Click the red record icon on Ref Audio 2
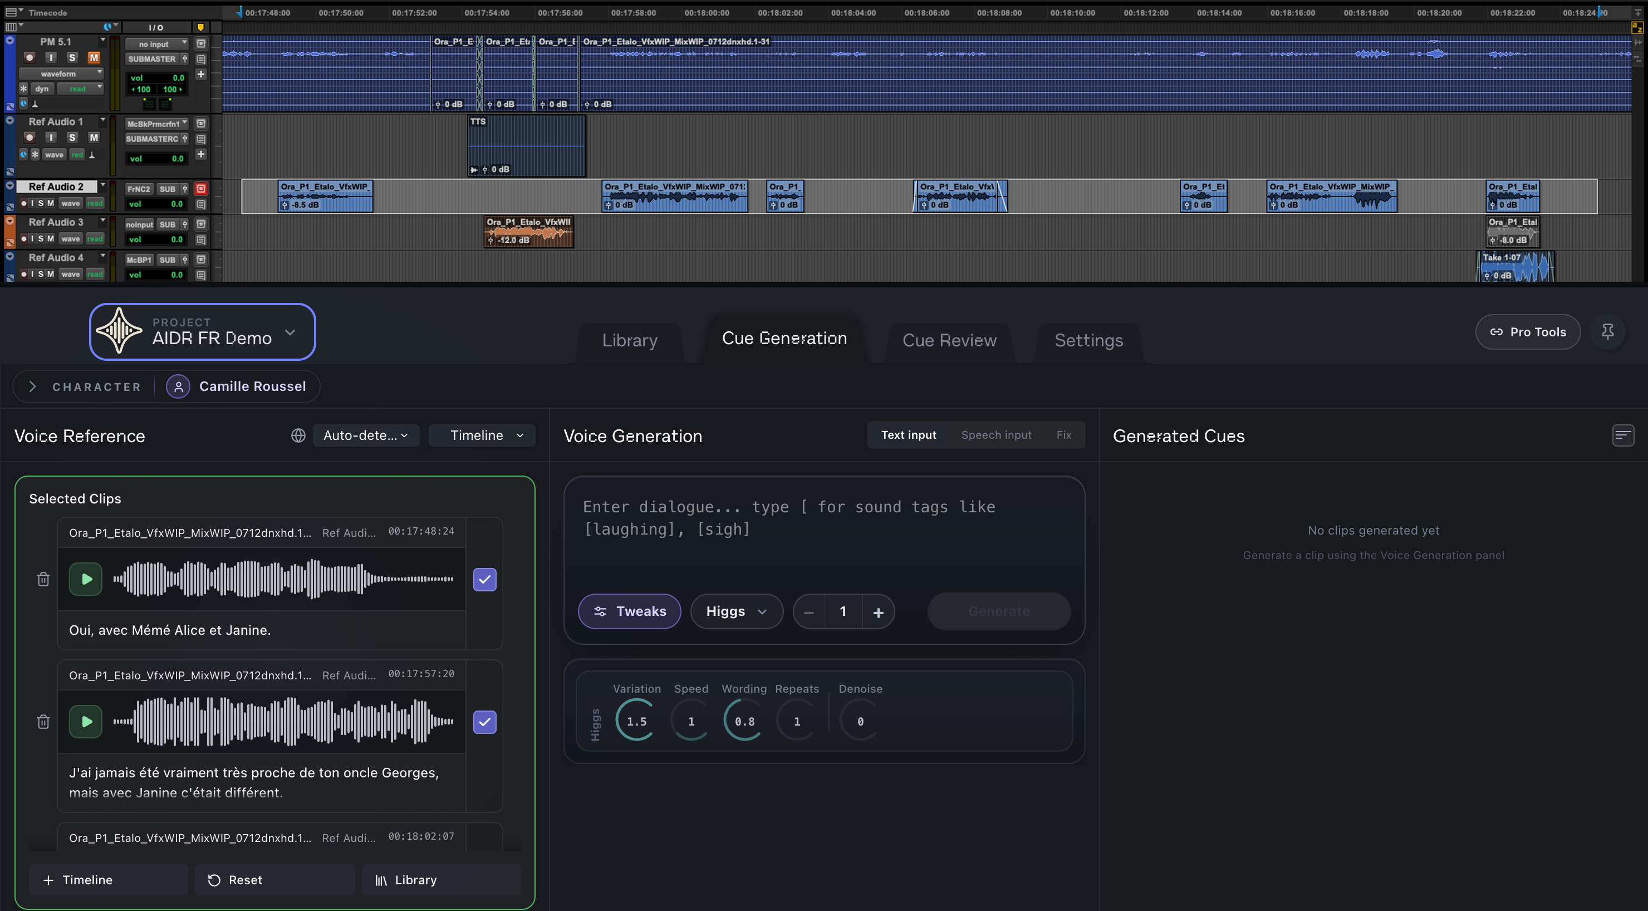The width and height of the screenshot is (1648, 911). click(x=201, y=189)
